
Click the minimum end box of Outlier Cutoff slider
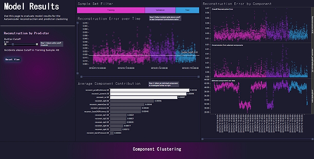(x=5, y=44)
